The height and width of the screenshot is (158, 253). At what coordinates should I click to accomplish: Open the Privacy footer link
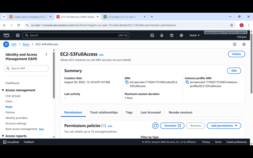click(x=206, y=142)
